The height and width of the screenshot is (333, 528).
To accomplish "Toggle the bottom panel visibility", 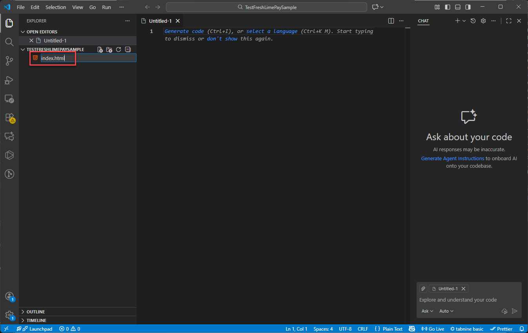I will coord(458,7).
